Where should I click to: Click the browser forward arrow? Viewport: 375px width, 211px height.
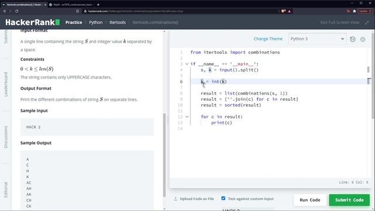11,11
